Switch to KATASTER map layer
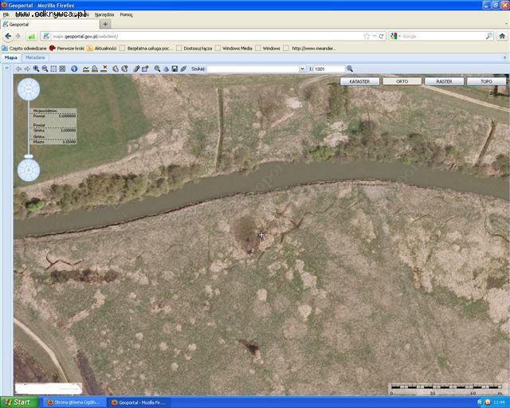510x408 pixels. point(359,81)
